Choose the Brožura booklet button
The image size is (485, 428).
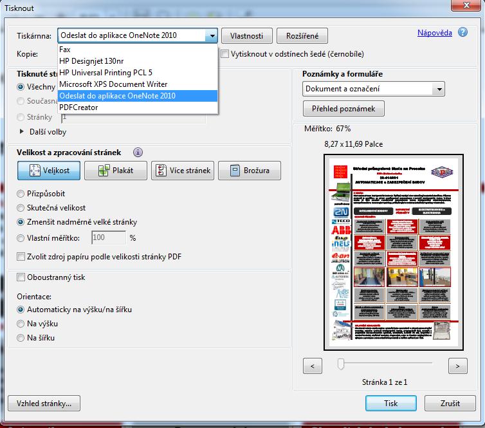click(x=250, y=170)
